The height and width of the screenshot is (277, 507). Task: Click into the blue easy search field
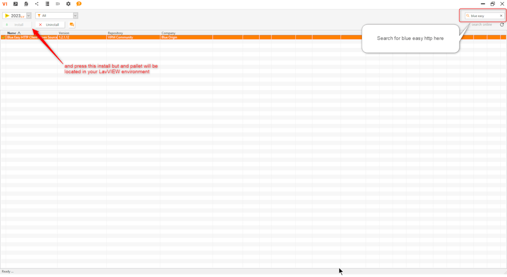(483, 16)
